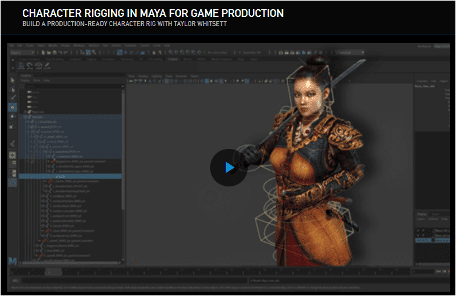Select the arrow Select tool in the toolbox
The width and height of the screenshot is (456, 296).
click(x=13, y=80)
